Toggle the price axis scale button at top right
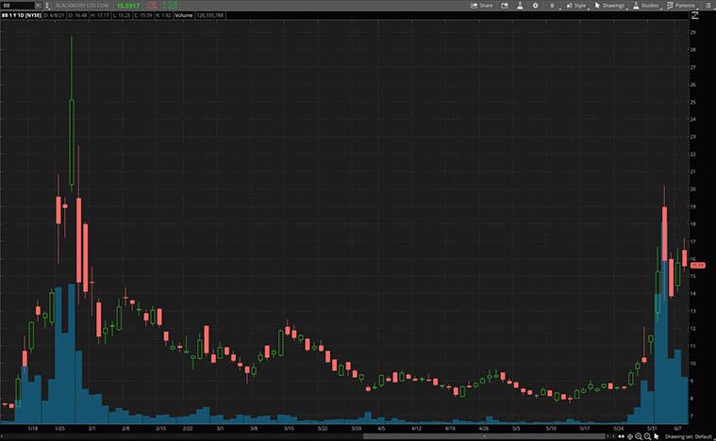Image resolution: width=716 pixels, height=441 pixels. [695, 16]
